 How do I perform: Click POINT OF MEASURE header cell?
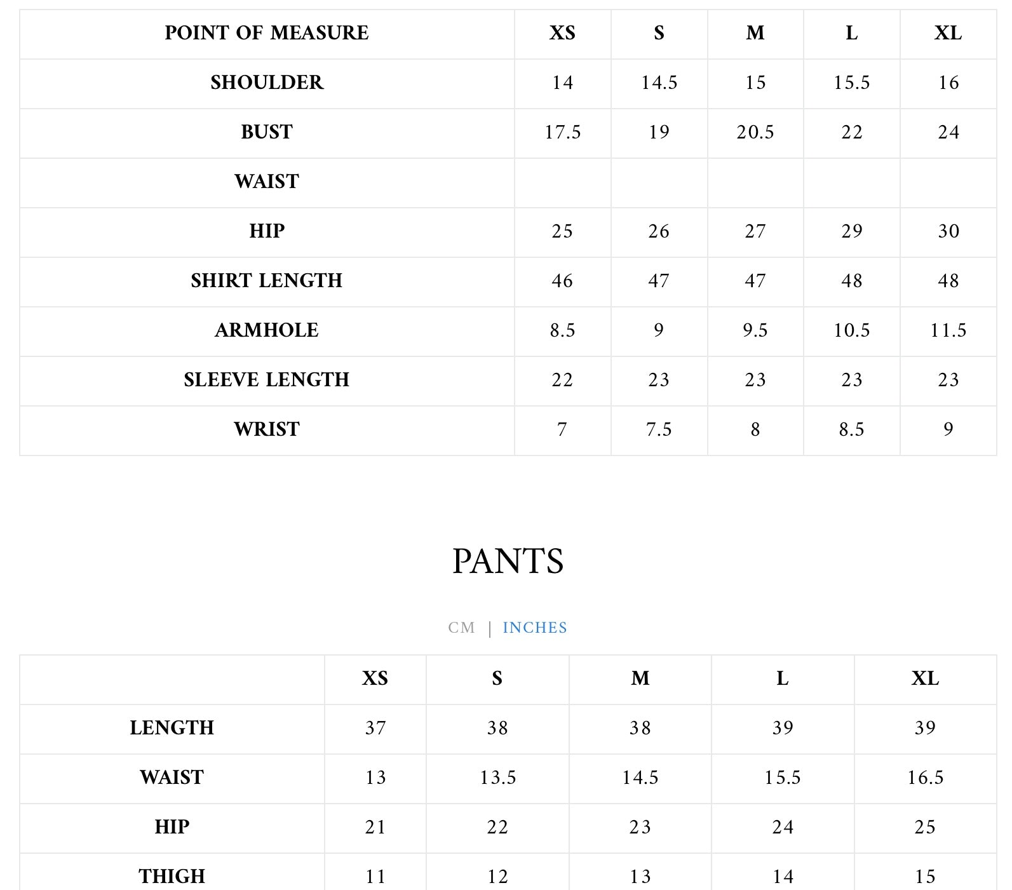pos(267,33)
